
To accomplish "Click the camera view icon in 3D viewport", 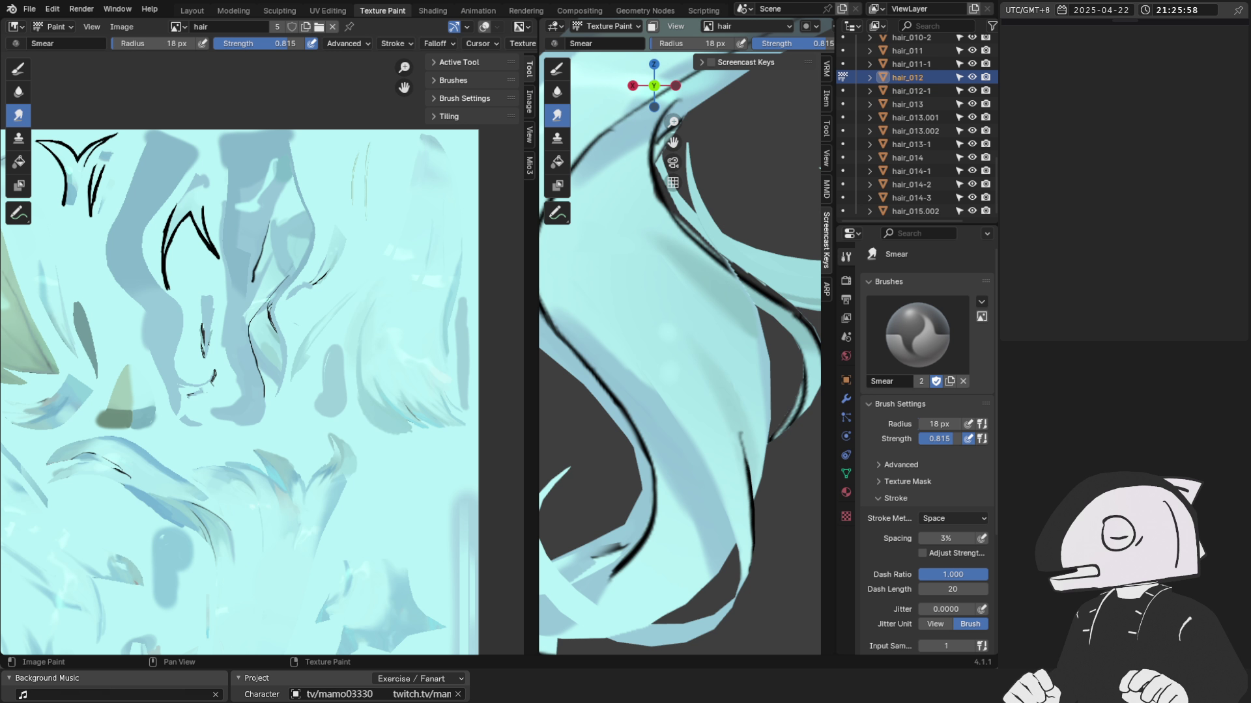I will [673, 163].
